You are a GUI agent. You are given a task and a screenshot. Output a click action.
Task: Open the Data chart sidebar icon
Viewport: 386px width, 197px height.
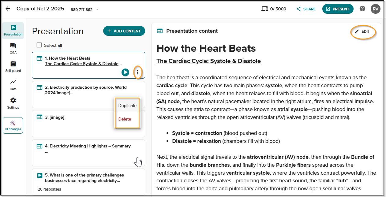(x=13, y=85)
